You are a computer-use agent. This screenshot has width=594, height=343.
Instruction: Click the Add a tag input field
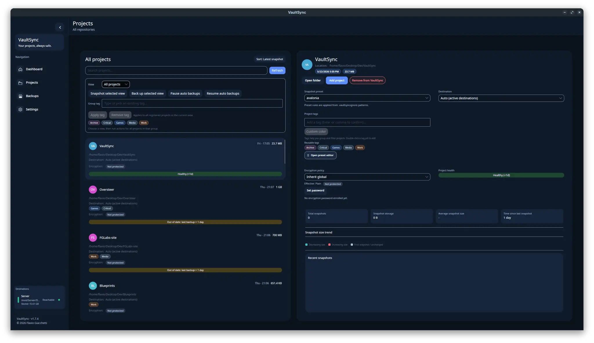(367, 122)
